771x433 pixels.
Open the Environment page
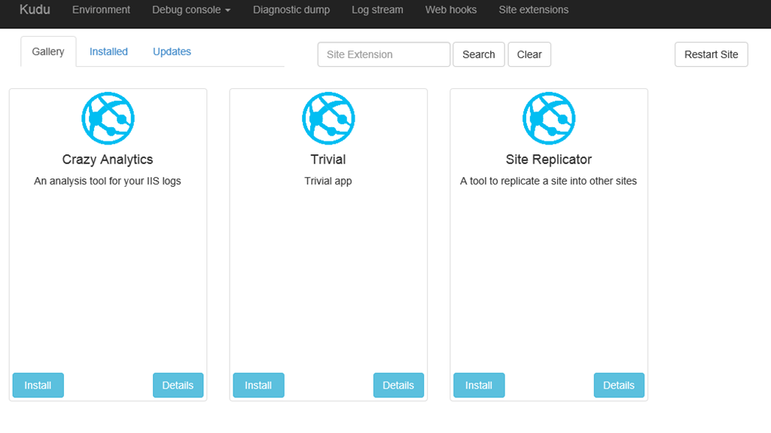[x=101, y=10]
